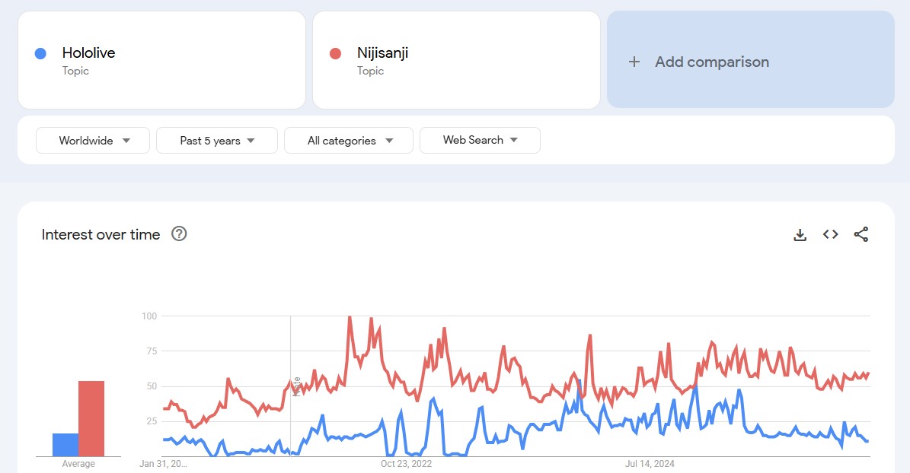Click the blue Hololive average bar
Screen dimensions: 910x473
point(65,445)
